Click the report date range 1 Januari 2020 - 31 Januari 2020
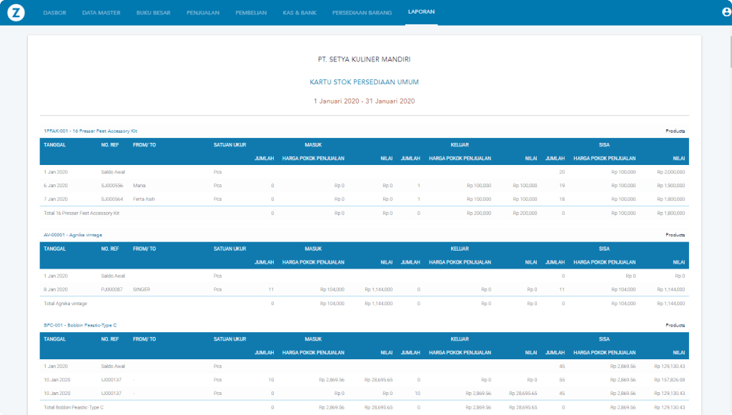The height and width of the screenshot is (415, 732). pyautogui.click(x=364, y=101)
